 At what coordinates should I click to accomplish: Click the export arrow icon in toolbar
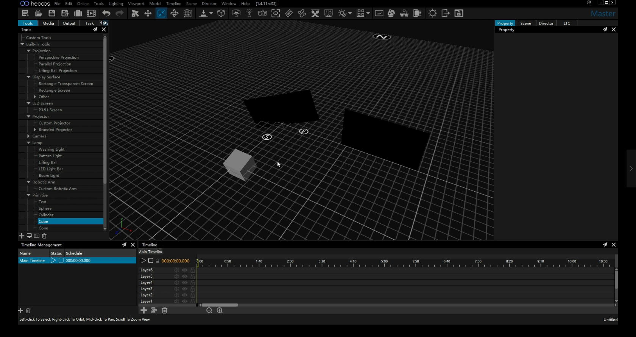point(446,13)
